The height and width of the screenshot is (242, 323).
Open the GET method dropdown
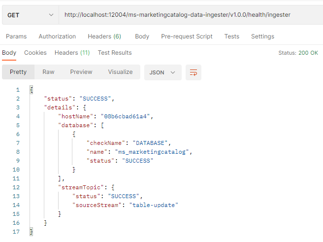(30, 15)
